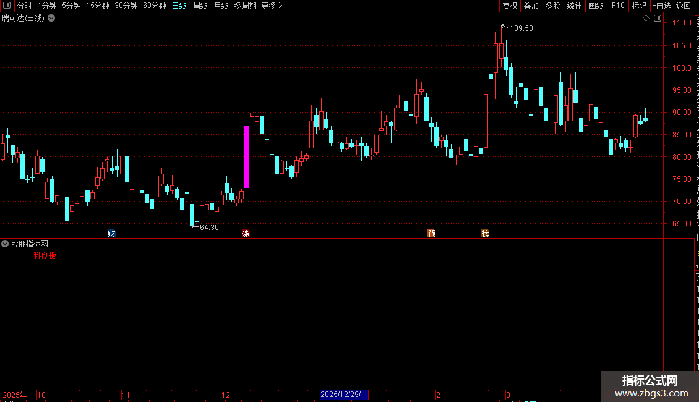Toggle the left side panel icon
Screen dimensions: 699x402
pyautogui.click(x=7, y=6)
